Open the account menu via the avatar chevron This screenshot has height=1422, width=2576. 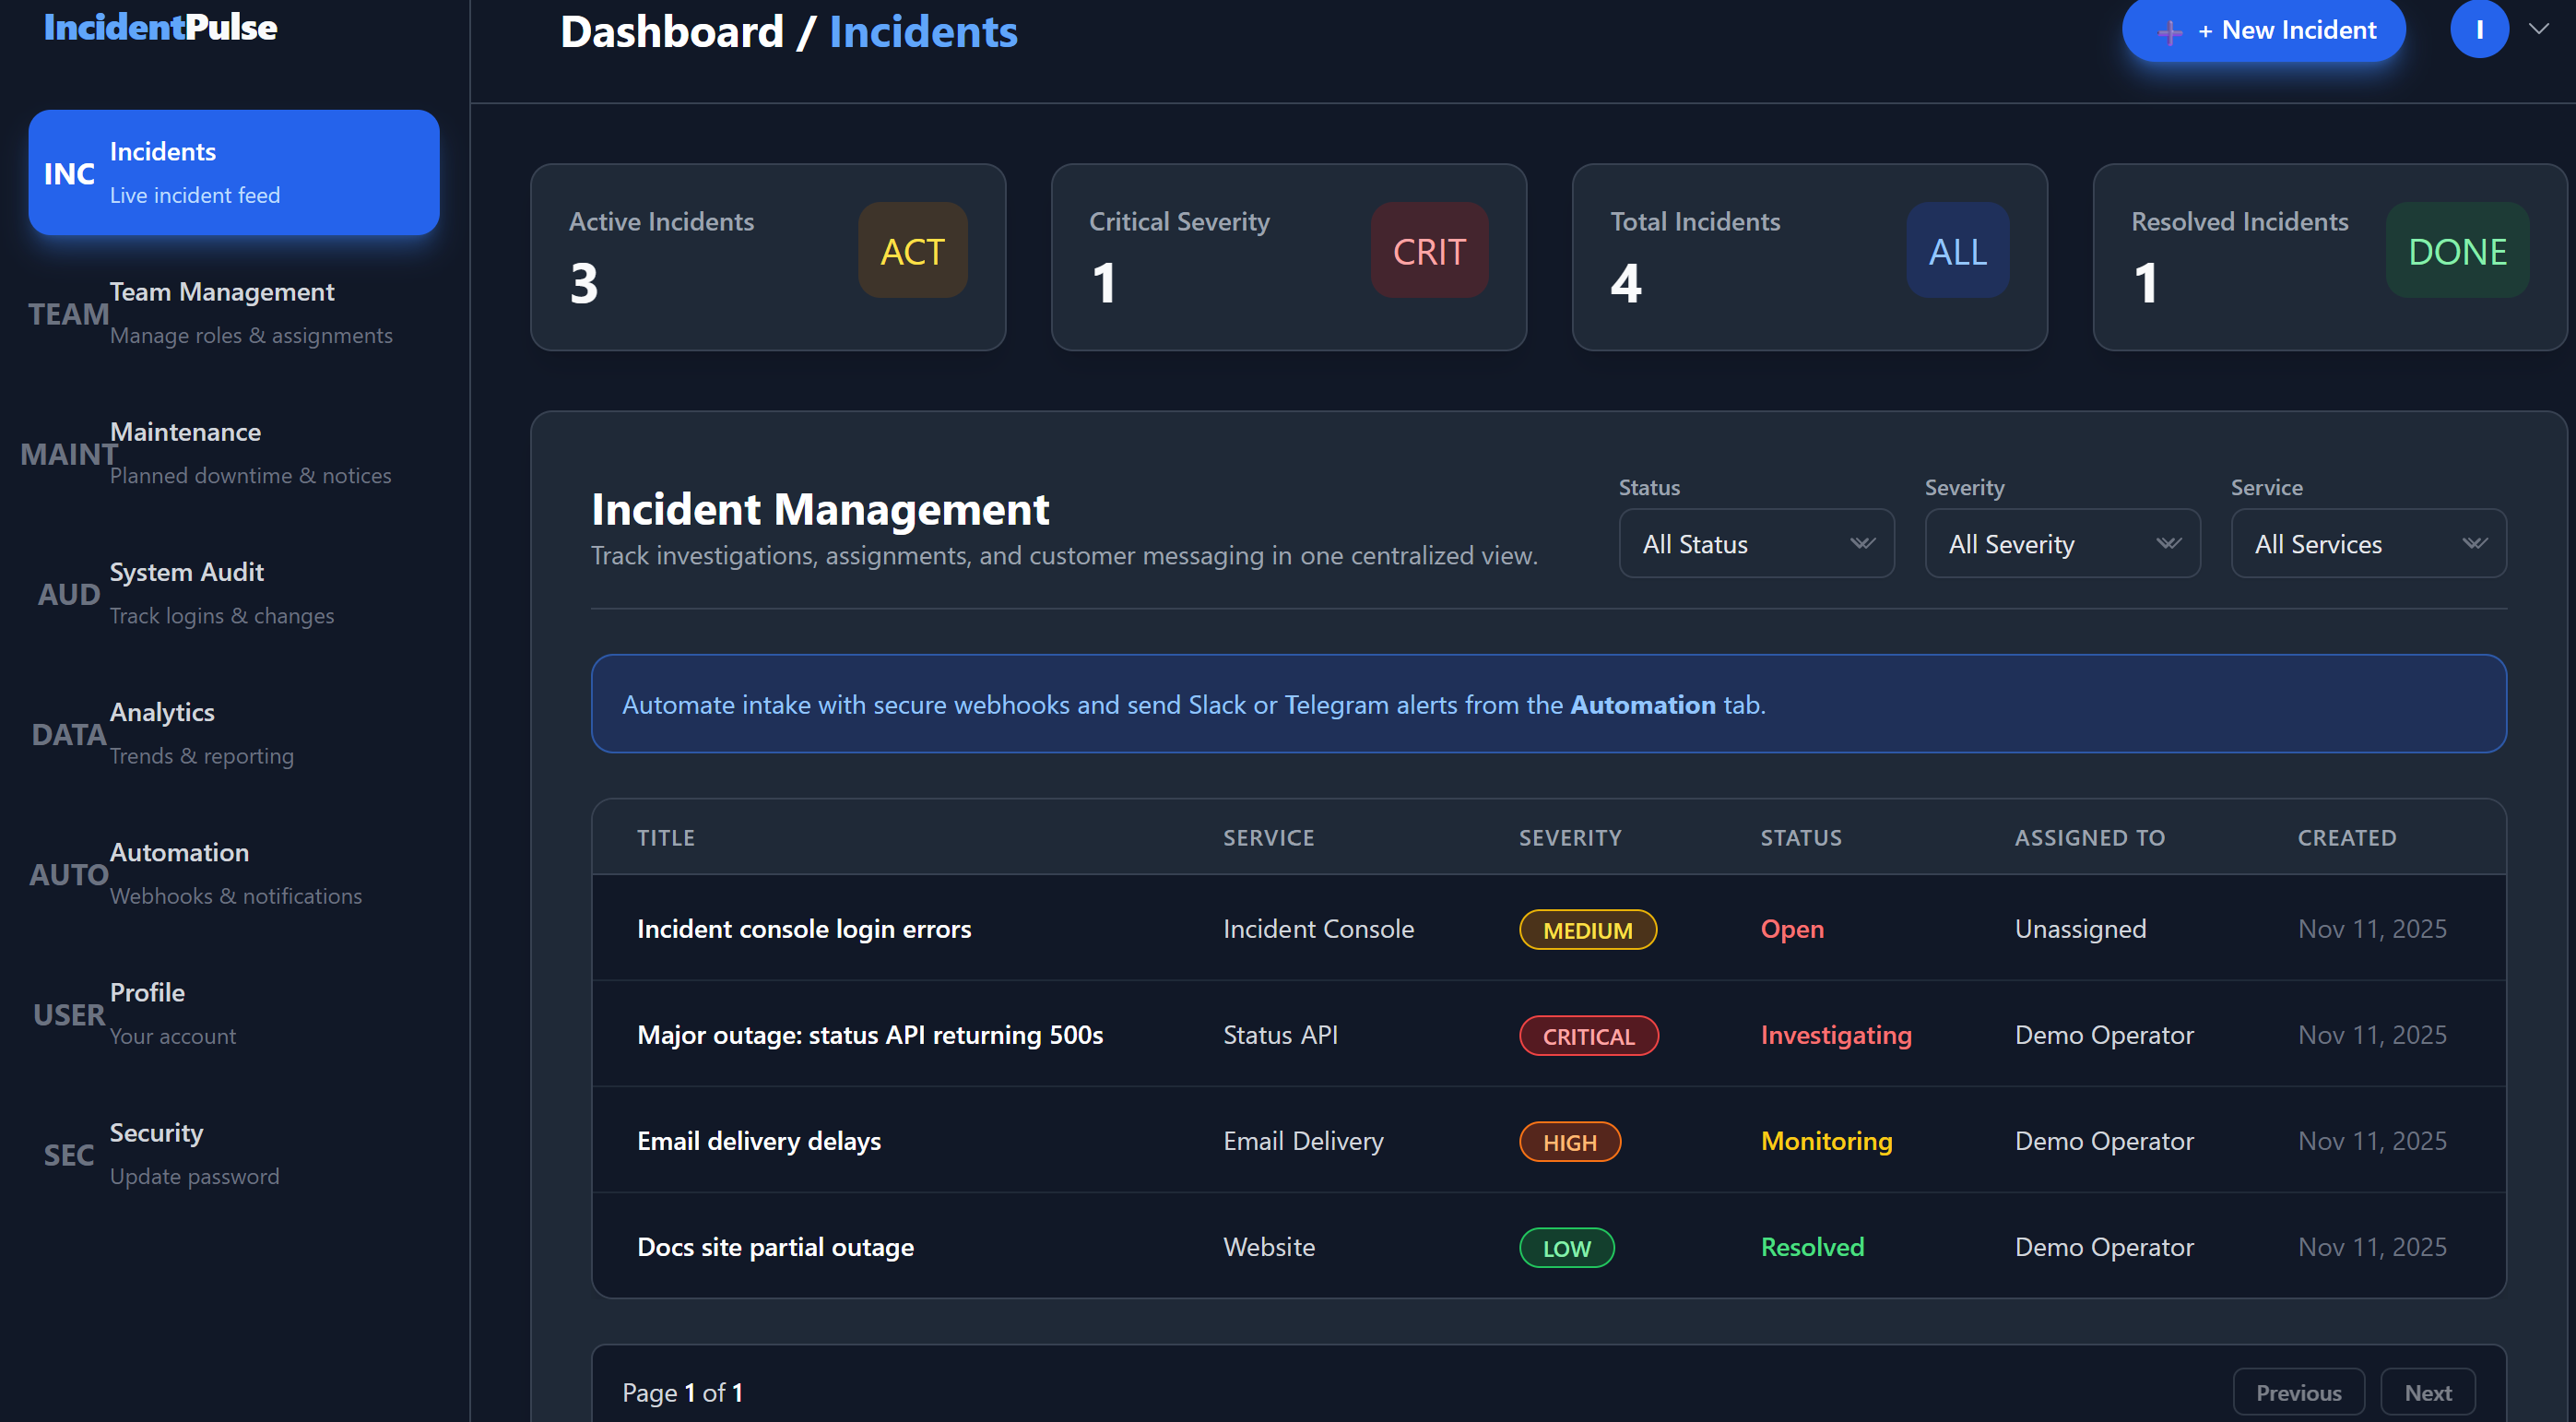2541,29
